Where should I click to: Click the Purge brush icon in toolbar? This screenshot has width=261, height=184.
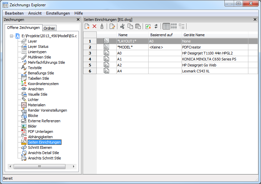pyautogui.click(x=102, y=26)
